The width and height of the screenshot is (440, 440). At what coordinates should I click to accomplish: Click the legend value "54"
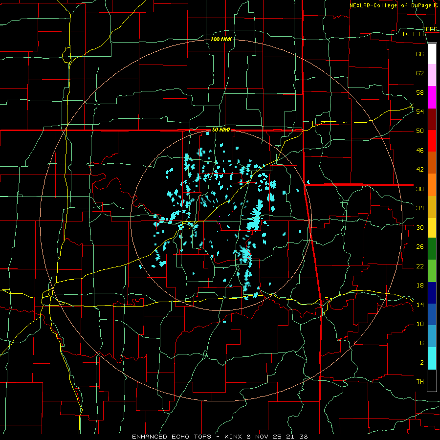click(420, 111)
